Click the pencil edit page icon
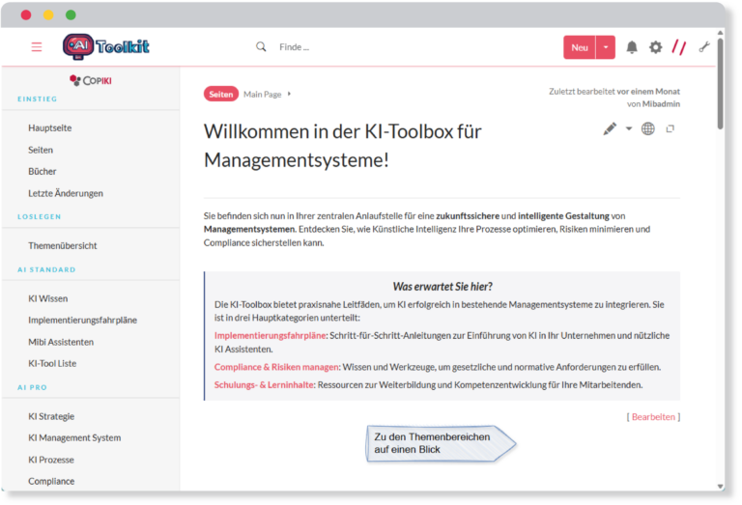 pos(610,128)
